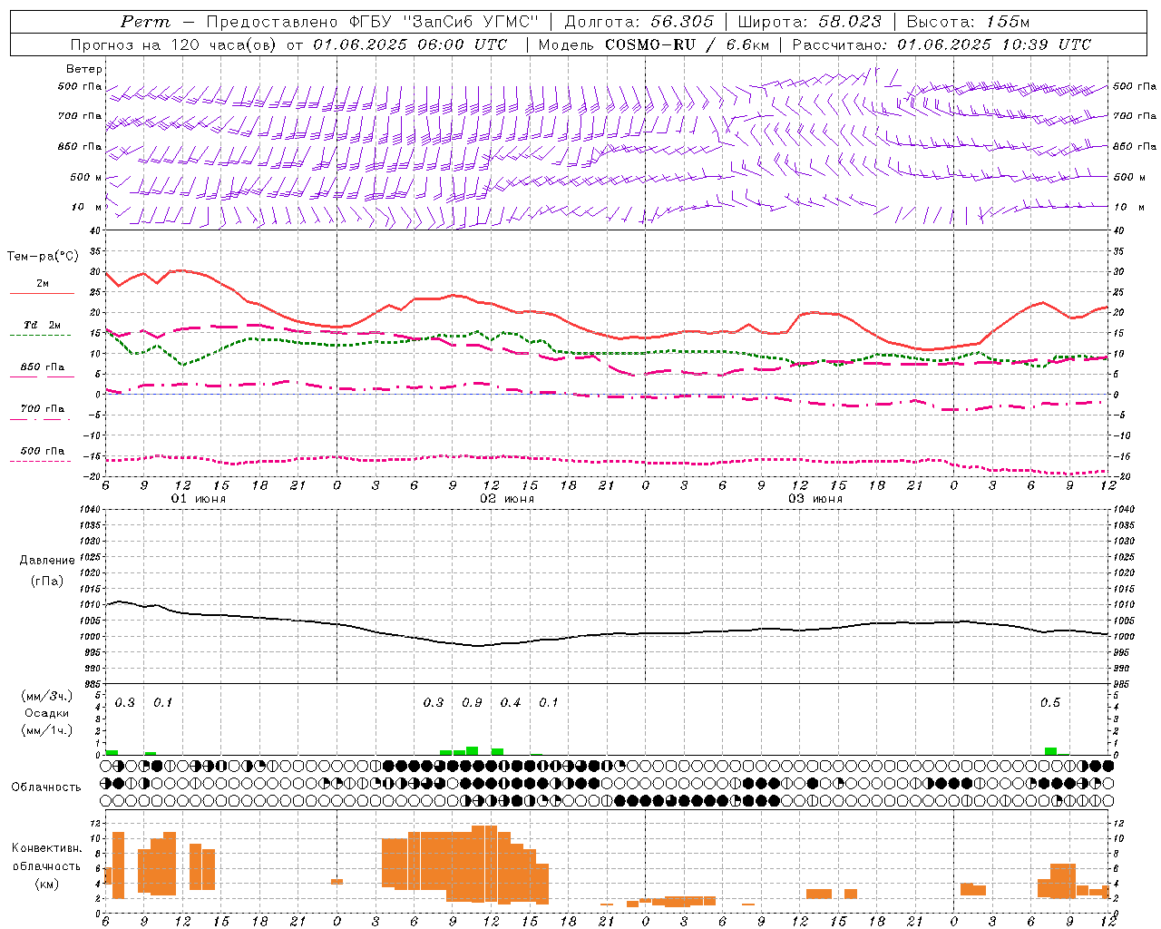Viewport: 1161px width, 929px height.
Task: Click the "(мм/1ч.)" precipitation unit
Action: coord(47,729)
